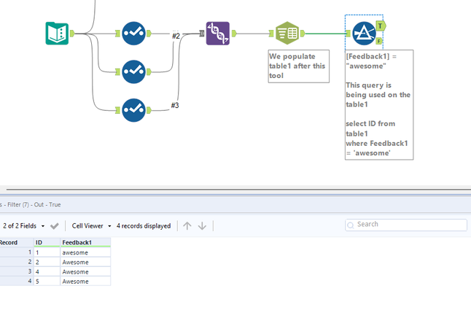This screenshot has width=471, height=329.
Task: Click the Filter tool's F output anchor
Action: [379, 41]
